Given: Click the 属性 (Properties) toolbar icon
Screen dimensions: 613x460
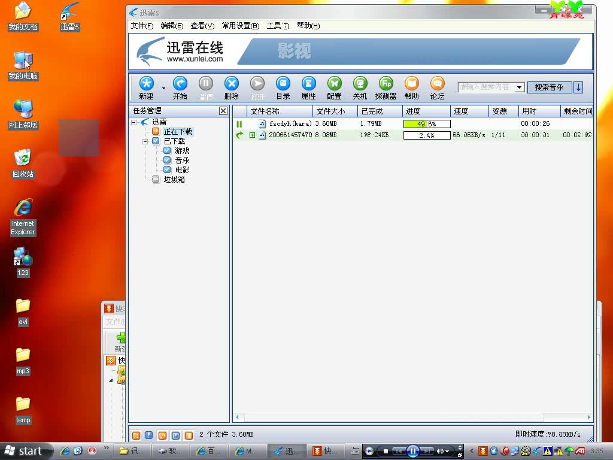Looking at the screenshot, I should pyautogui.click(x=308, y=88).
